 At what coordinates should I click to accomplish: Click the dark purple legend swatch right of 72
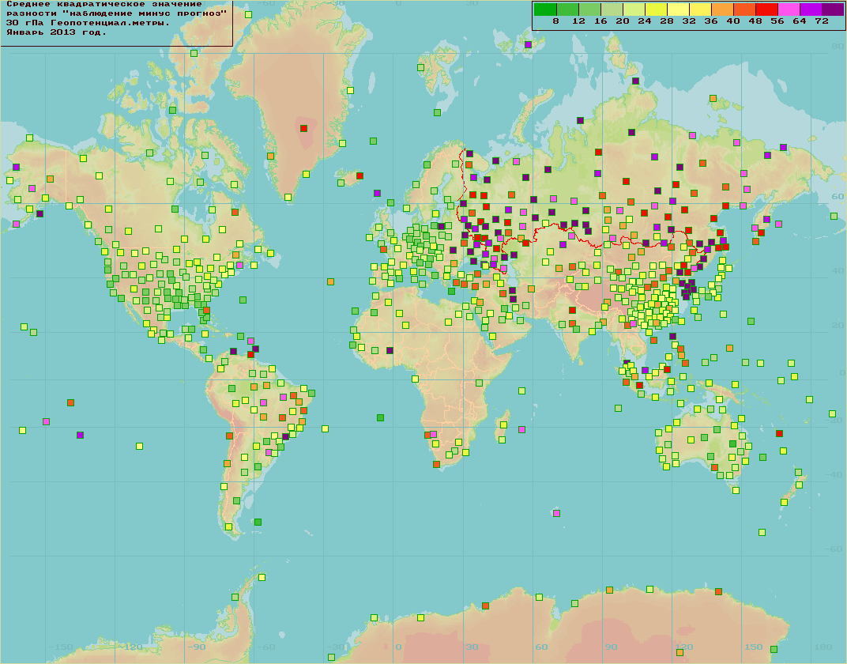point(833,9)
